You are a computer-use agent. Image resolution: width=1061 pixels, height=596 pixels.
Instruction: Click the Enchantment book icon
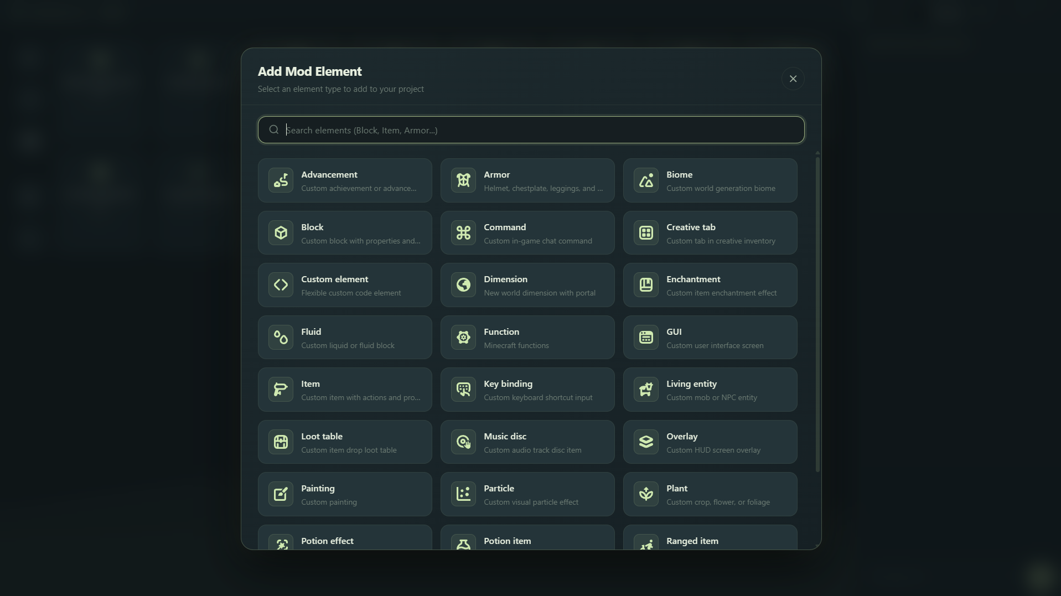[x=646, y=285]
